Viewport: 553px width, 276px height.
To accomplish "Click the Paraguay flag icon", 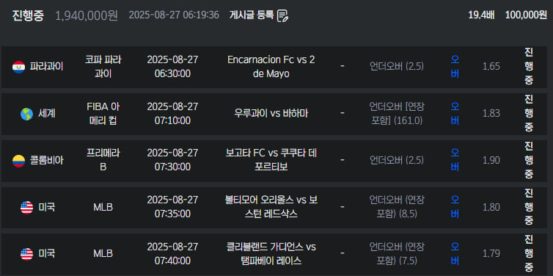I will 18,67.
